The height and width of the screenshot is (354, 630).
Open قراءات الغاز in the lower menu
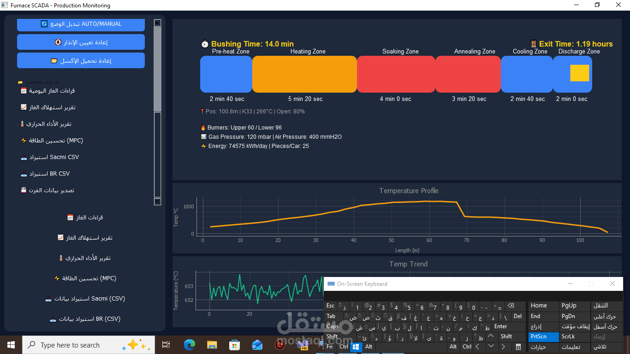coord(85,218)
